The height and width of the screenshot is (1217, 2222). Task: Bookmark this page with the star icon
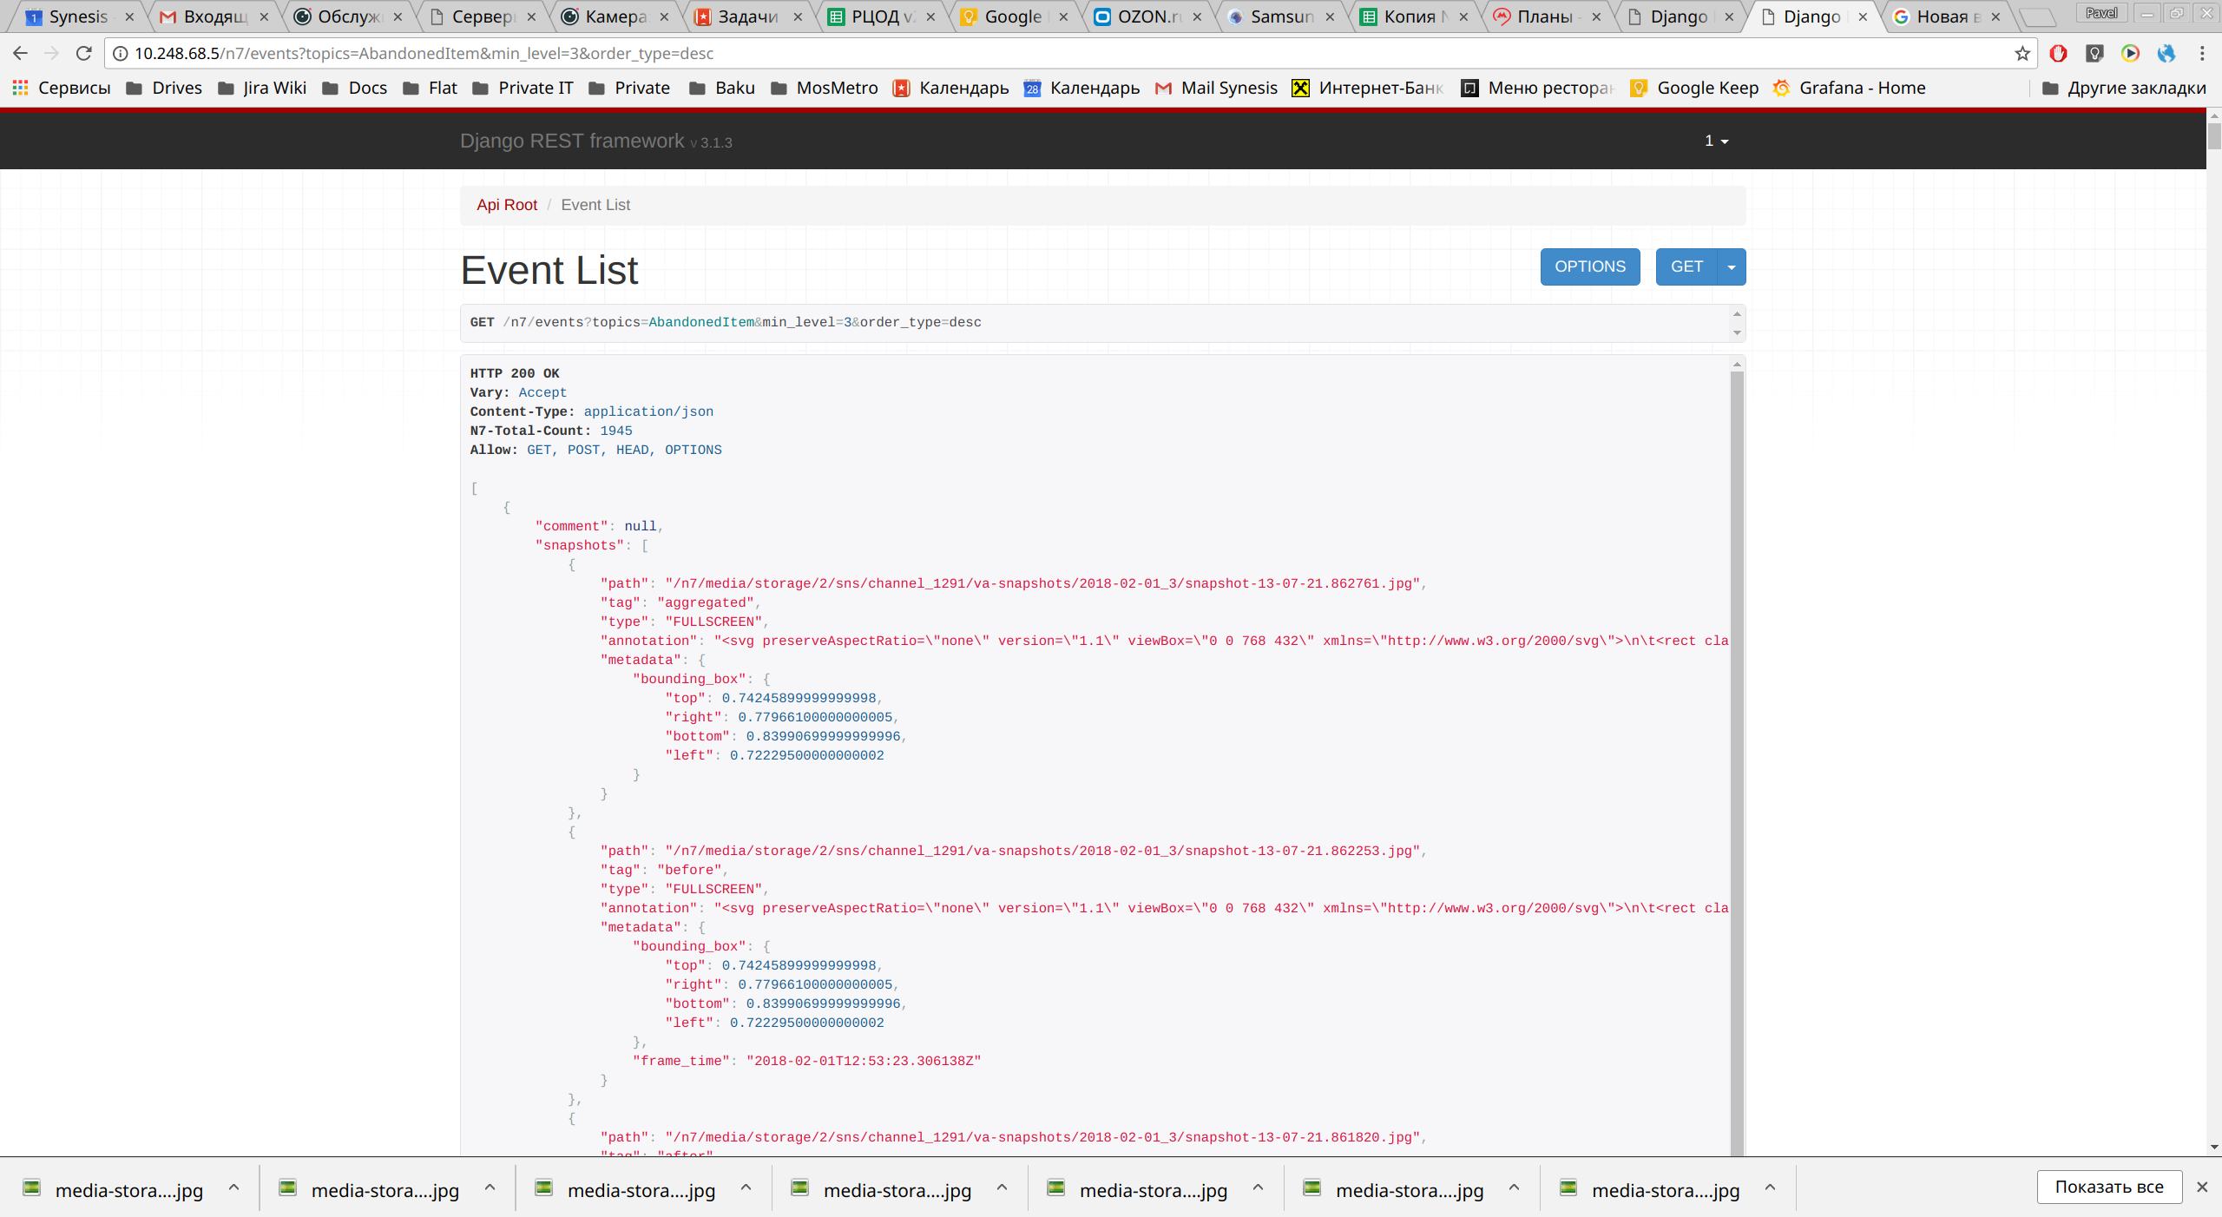2022,53
